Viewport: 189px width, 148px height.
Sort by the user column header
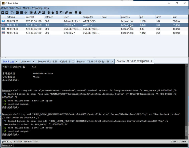click(73, 17)
